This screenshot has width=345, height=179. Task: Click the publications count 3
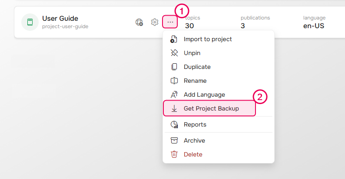pos(243,26)
